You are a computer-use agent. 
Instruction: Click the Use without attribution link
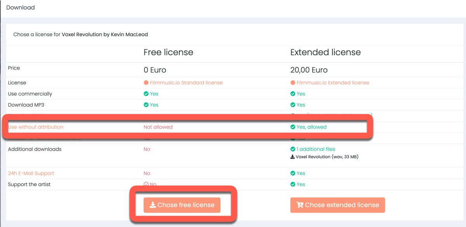(35, 127)
